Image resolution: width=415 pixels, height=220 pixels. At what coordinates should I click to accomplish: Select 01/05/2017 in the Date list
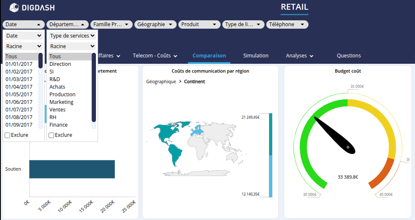(19, 95)
